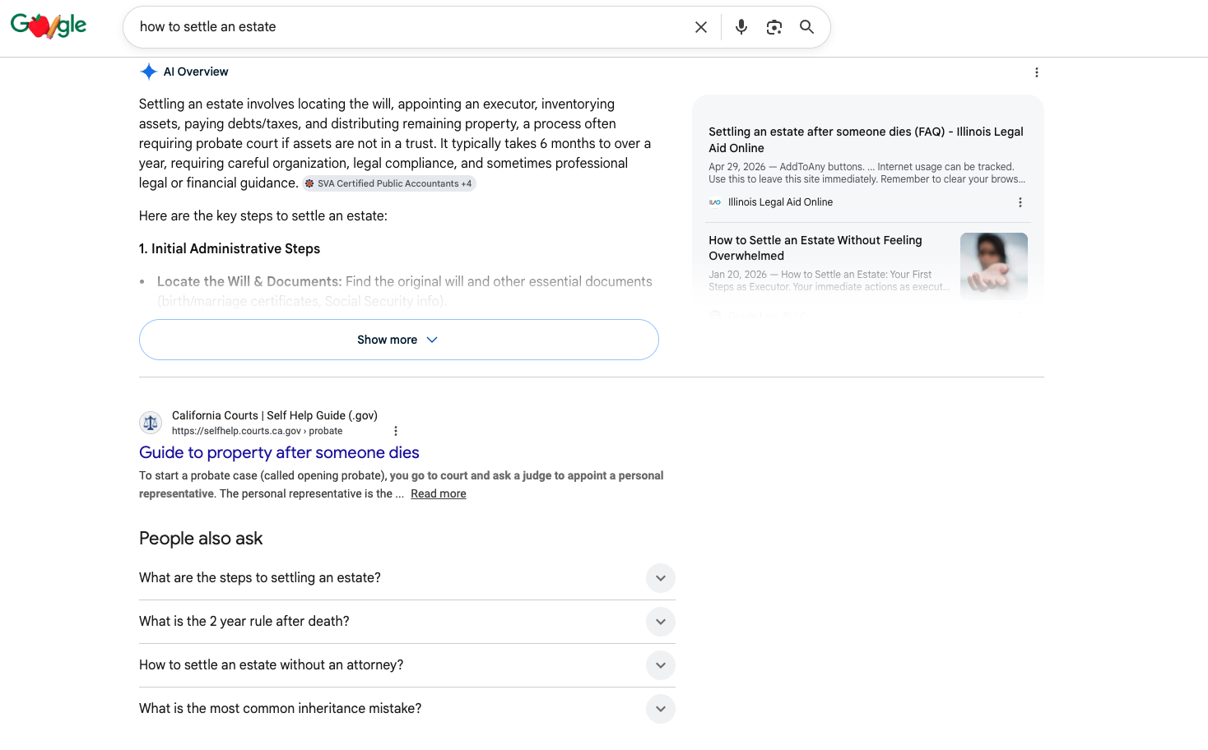Open 'How to Settle an Estate Without Feeling Overwhelmed'
1208x750 pixels.
815,248
